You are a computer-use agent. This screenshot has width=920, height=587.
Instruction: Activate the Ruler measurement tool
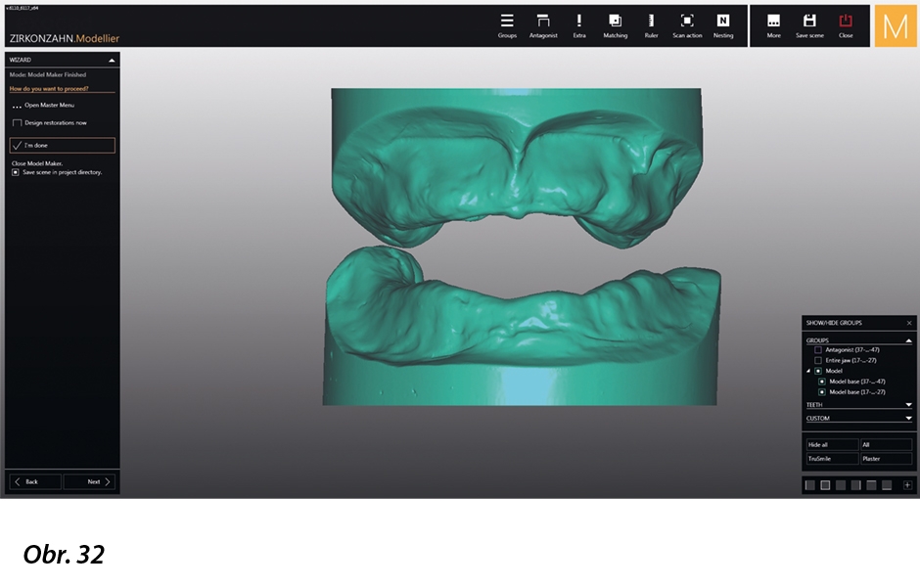click(651, 22)
